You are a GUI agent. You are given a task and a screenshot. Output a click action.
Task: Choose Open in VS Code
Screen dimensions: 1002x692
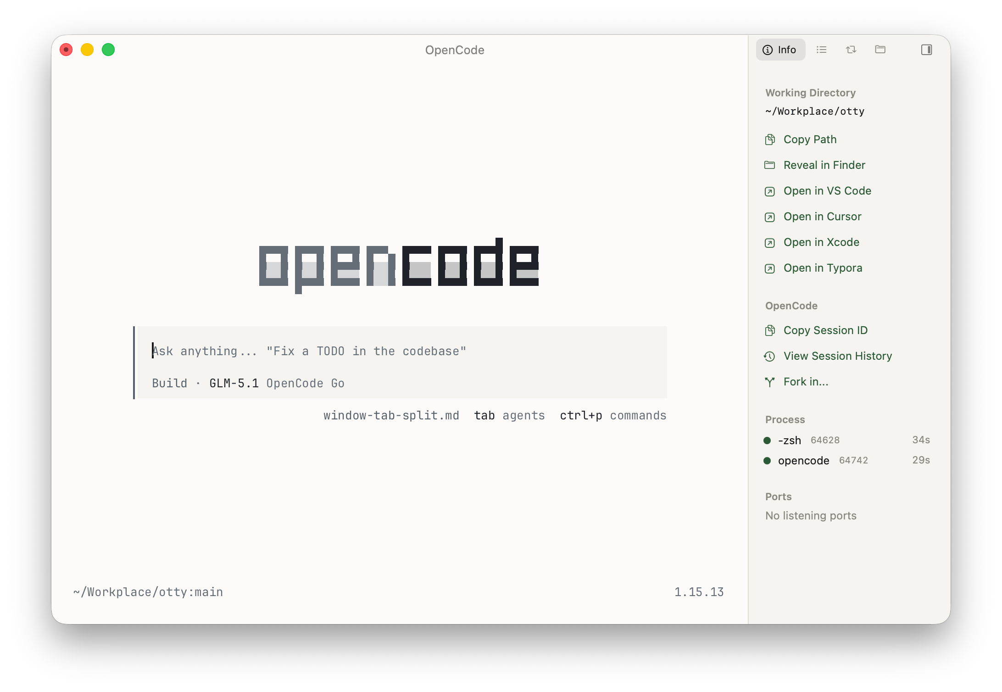(x=827, y=191)
